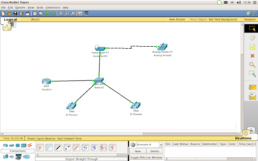Select the Hubs device category
Screen dimensions: 258x161
18,145
